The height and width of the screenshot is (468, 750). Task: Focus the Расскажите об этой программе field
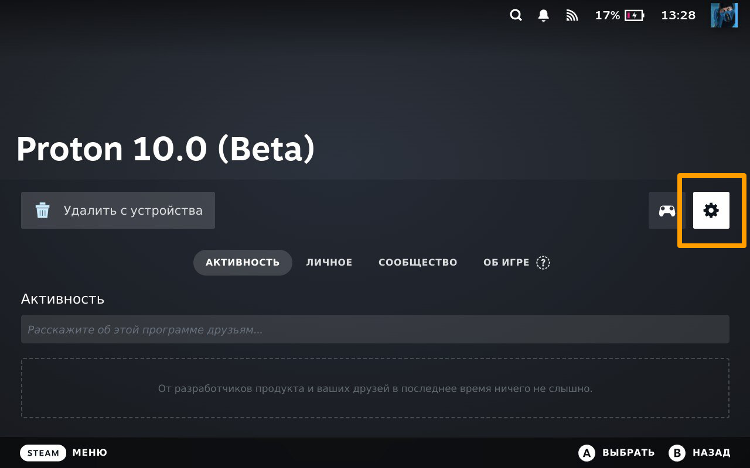click(x=375, y=329)
